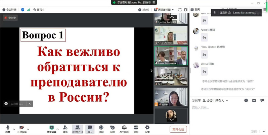Open the 回应 reactions icon

coord(113,128)
